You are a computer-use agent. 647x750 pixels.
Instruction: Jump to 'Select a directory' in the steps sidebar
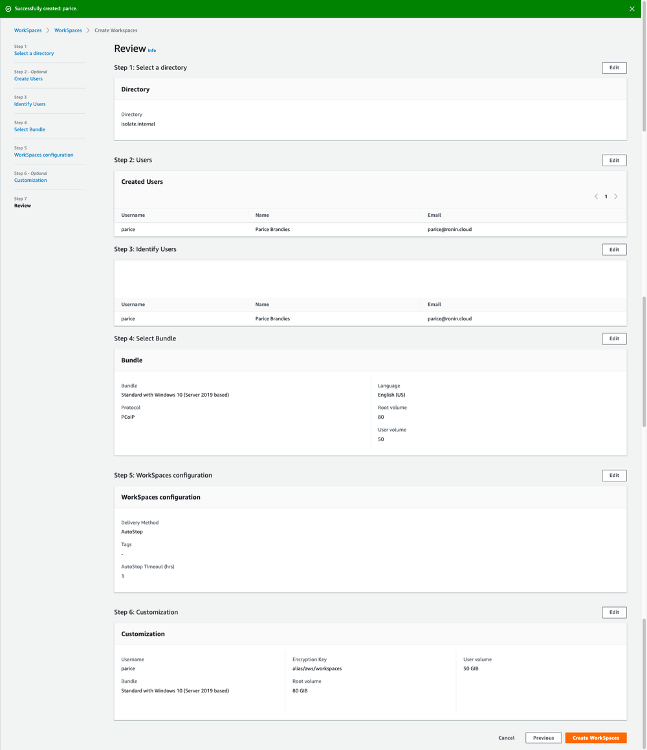tap(34, 53)
